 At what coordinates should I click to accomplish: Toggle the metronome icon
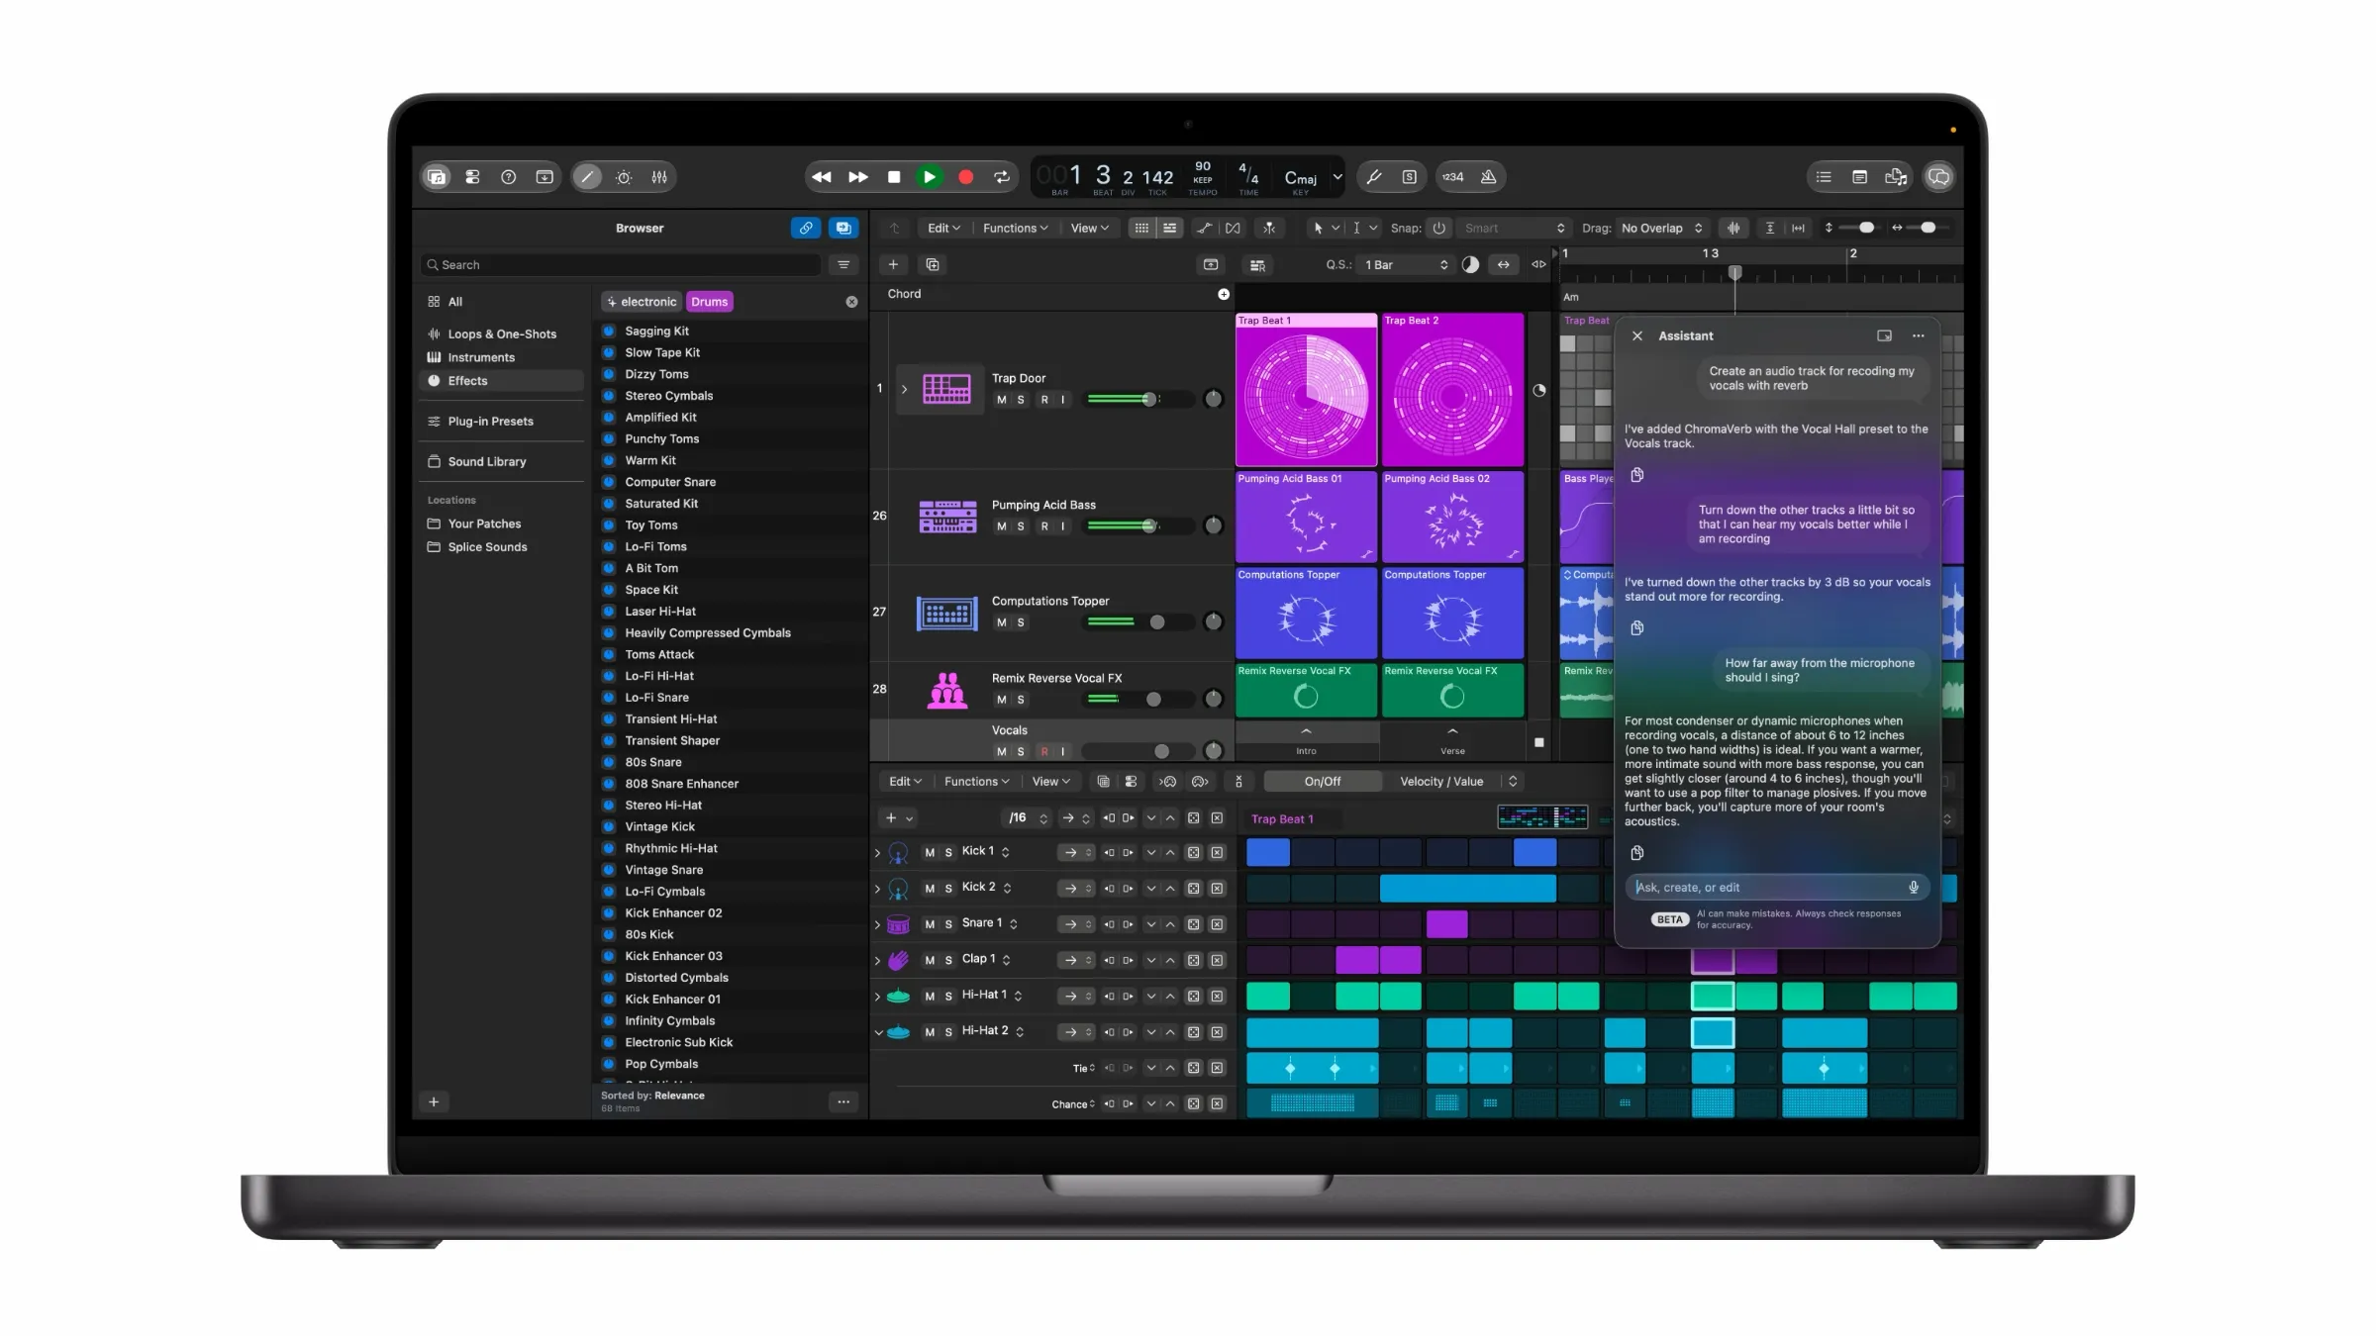(x=1488, y=177)
